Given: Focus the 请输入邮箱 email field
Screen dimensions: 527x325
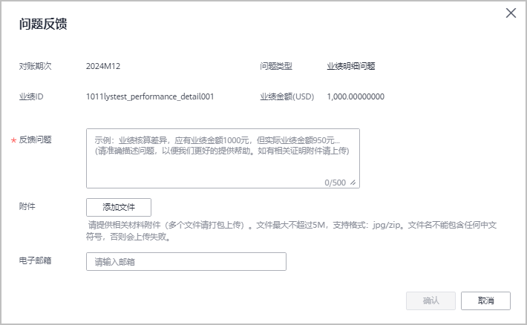Looking at the screenshot, I should [x=186, y=261].
